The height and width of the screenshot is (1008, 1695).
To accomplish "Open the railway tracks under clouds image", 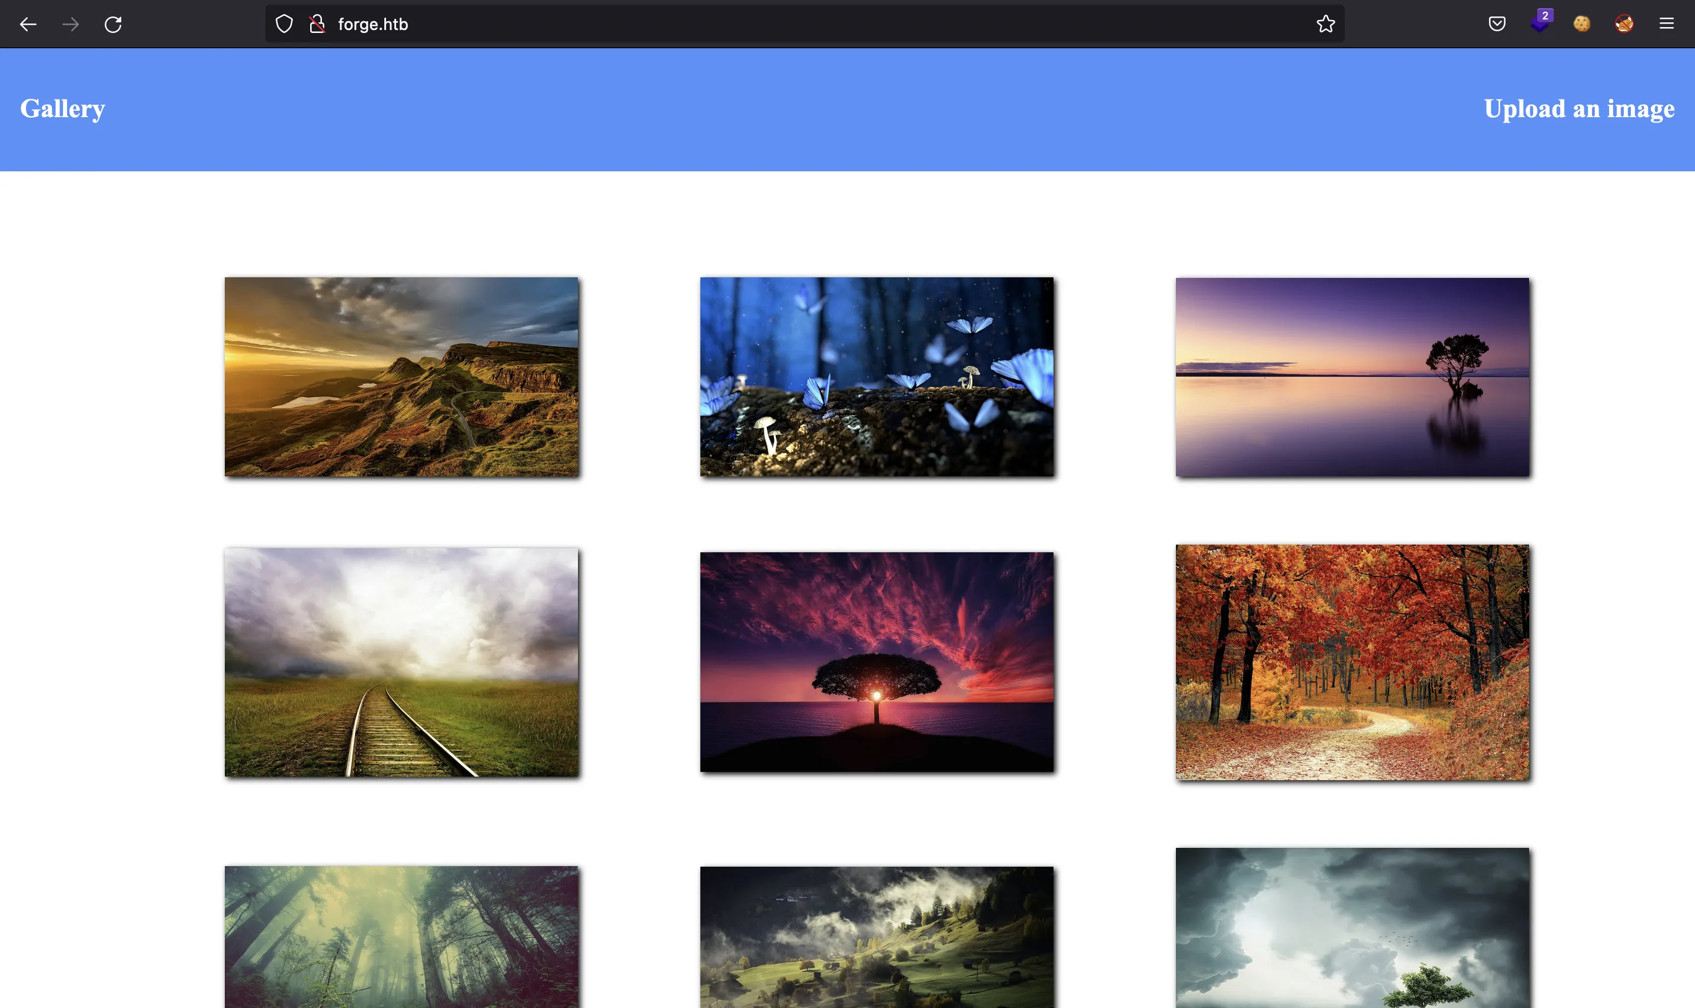I will [x=401, y=662].
